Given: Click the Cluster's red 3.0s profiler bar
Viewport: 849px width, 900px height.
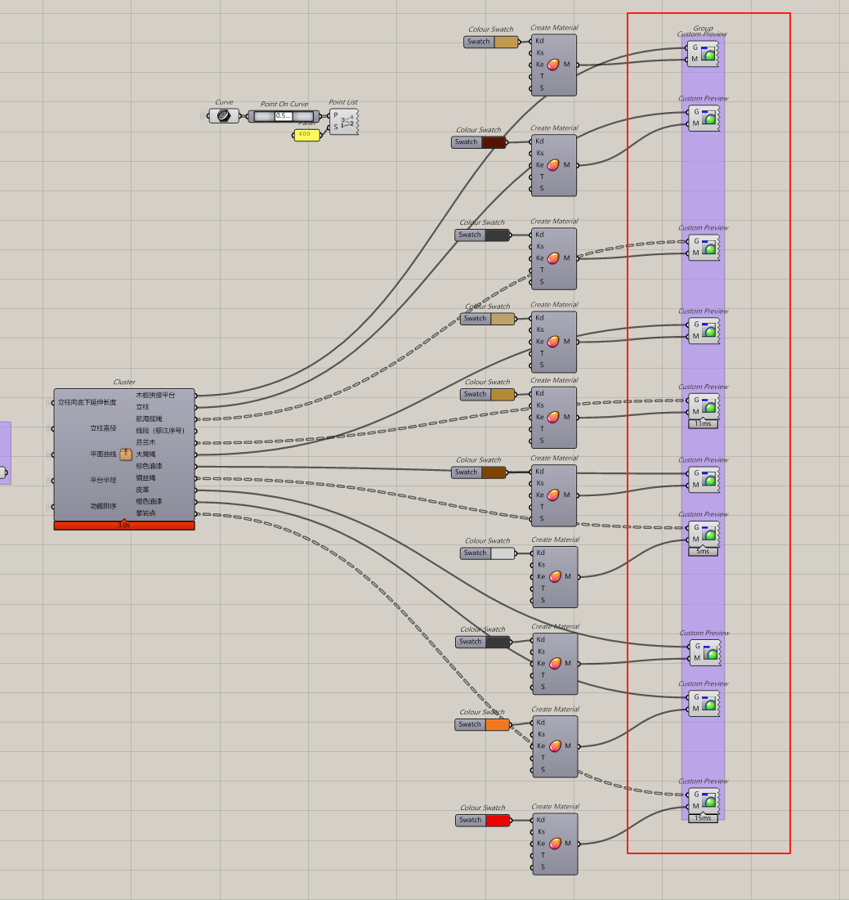Looking at the screenshot, I should point(124,526).
